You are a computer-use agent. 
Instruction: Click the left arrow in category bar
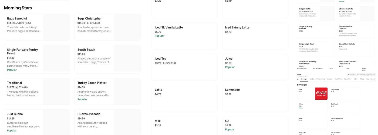point(371,79)
